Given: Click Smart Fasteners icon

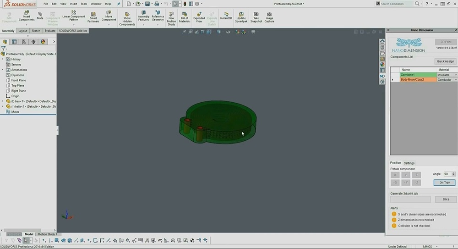Looking at the screenshot, I should tap(93, 17).
